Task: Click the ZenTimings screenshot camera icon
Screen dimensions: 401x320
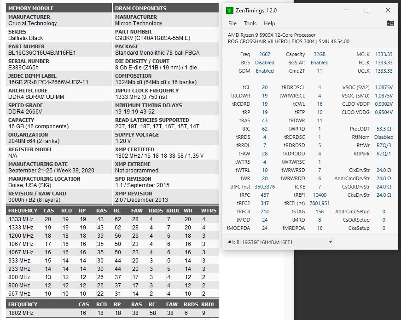Action: click(390, 23)
